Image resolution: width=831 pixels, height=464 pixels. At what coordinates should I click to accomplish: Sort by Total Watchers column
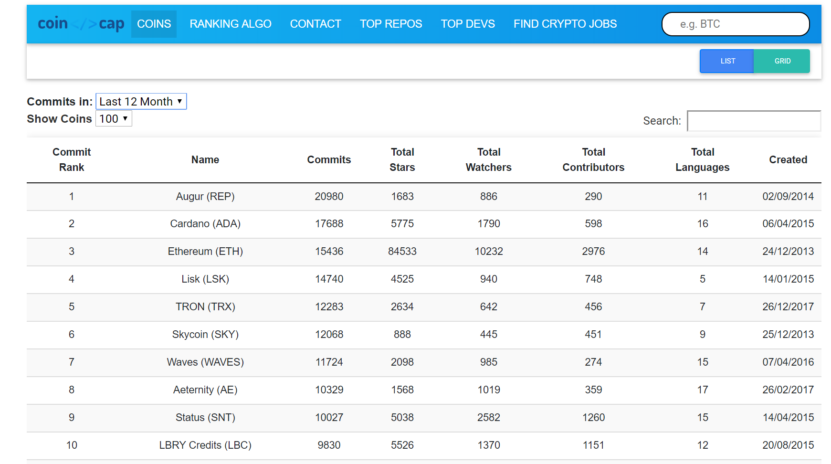pos(489,160)
